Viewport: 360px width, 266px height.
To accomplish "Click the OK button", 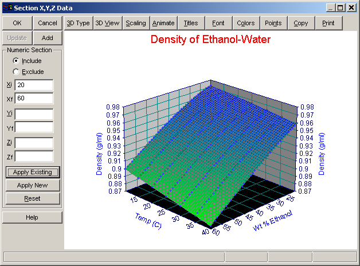I will tap(17, 23).
